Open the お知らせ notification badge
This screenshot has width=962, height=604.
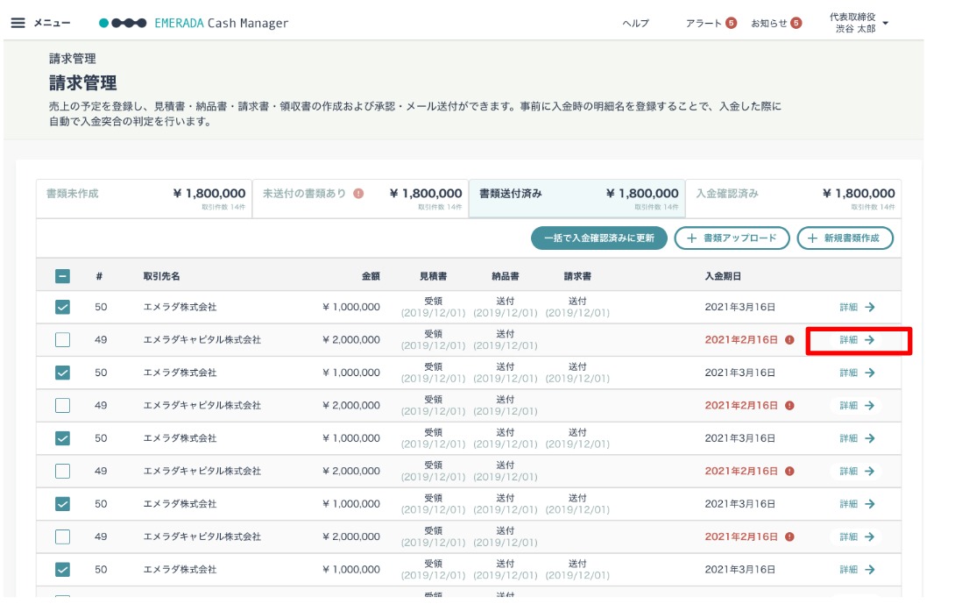tap(796, 23)
